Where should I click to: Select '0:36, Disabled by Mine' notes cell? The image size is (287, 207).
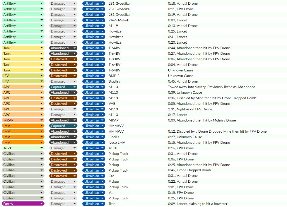tap(212, 98)
